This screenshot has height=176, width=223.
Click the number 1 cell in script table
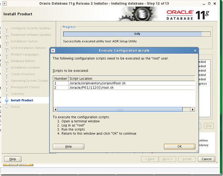61,83
